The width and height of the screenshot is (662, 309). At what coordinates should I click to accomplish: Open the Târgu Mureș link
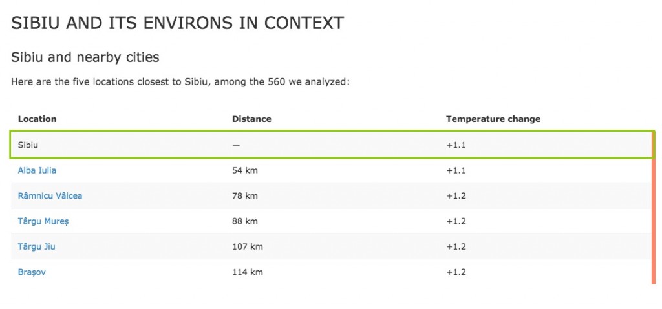coord(43,221)
